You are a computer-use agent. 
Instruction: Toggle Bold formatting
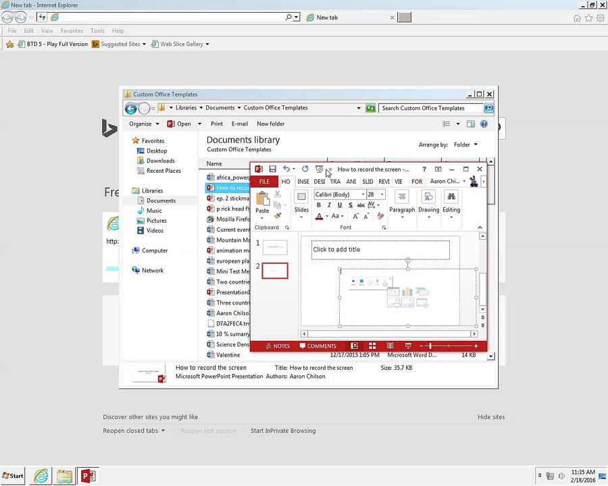pos(319,205)
